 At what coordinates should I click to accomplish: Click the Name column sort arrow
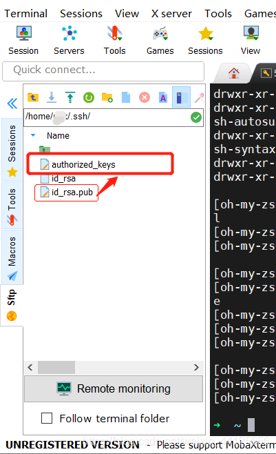[33, 135]
